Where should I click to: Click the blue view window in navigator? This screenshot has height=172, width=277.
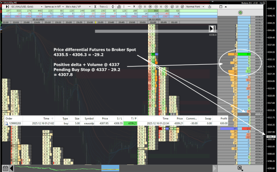(110, 168)
